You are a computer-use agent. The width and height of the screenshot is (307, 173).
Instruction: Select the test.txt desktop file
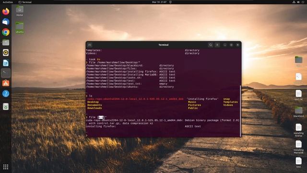click(298, 95)
